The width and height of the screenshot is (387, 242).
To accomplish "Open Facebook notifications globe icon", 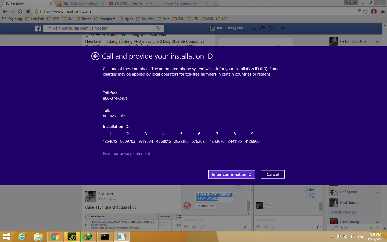I will (270, 29).
